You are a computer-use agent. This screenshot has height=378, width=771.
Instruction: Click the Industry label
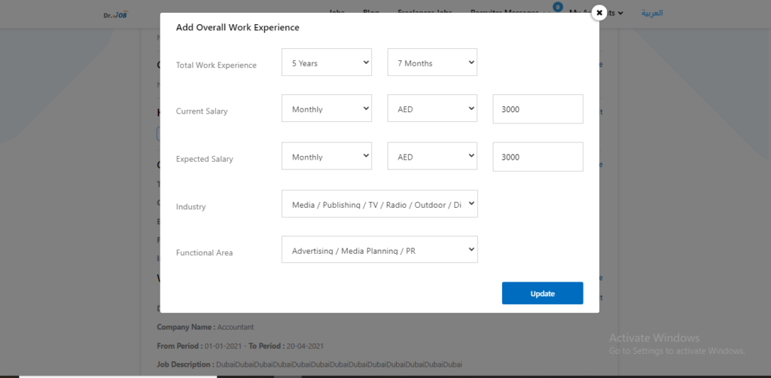point(190,207)
